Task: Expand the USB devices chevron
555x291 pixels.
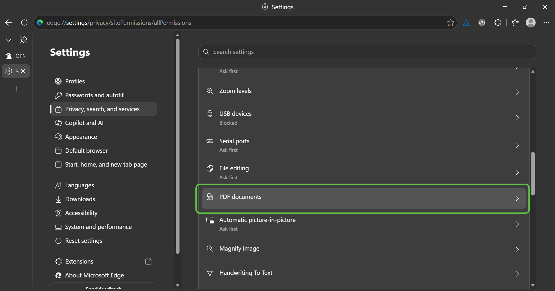Action: (517, 118)
